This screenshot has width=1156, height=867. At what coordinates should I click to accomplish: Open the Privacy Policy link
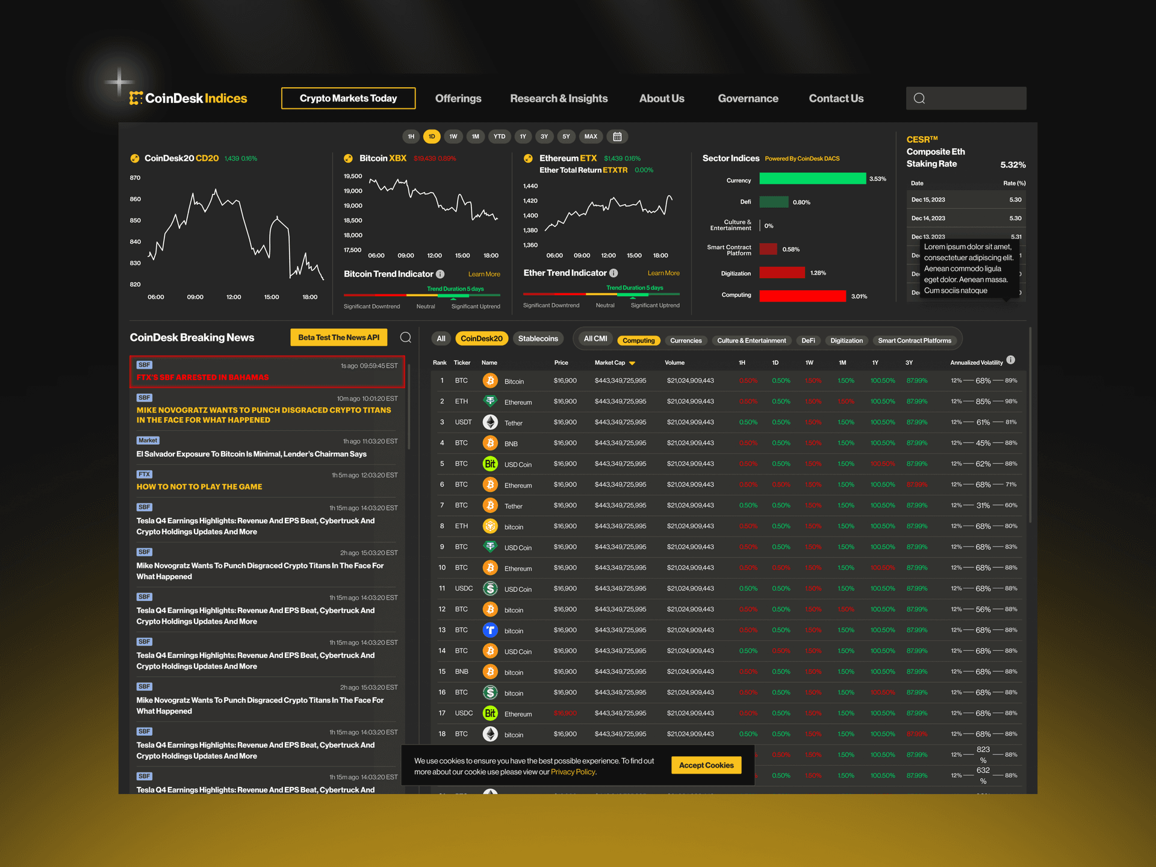(x=573, y=772)
